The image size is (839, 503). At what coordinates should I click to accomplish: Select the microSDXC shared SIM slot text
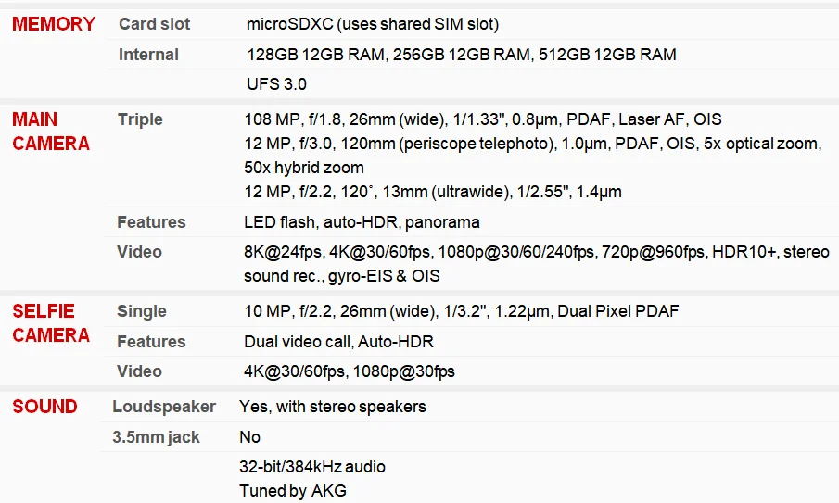click(373, 24)
